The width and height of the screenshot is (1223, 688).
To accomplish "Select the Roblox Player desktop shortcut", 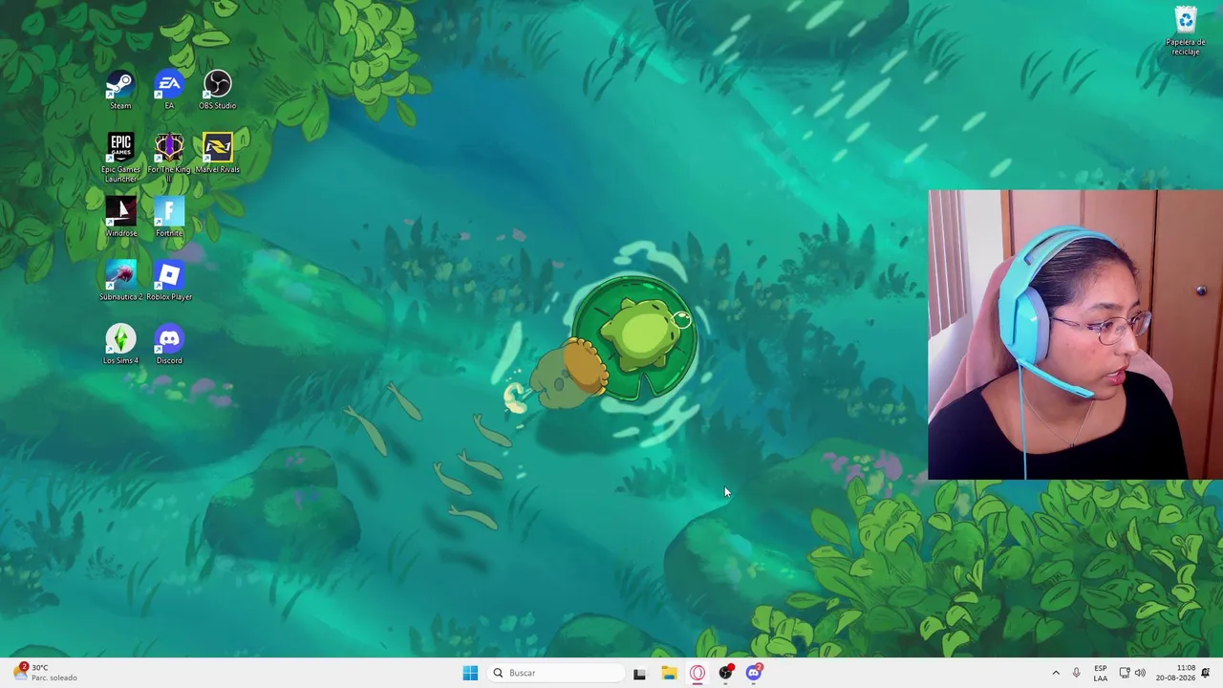I will click(169, 281).
